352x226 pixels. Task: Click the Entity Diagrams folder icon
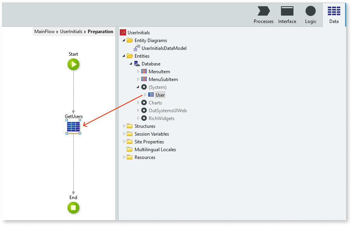click(130, 40)
